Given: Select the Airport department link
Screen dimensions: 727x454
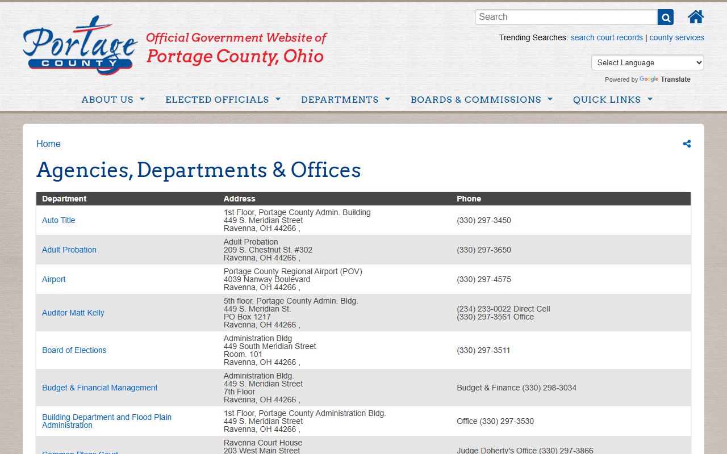Looking at the screenshot, I should click(54, 279).
